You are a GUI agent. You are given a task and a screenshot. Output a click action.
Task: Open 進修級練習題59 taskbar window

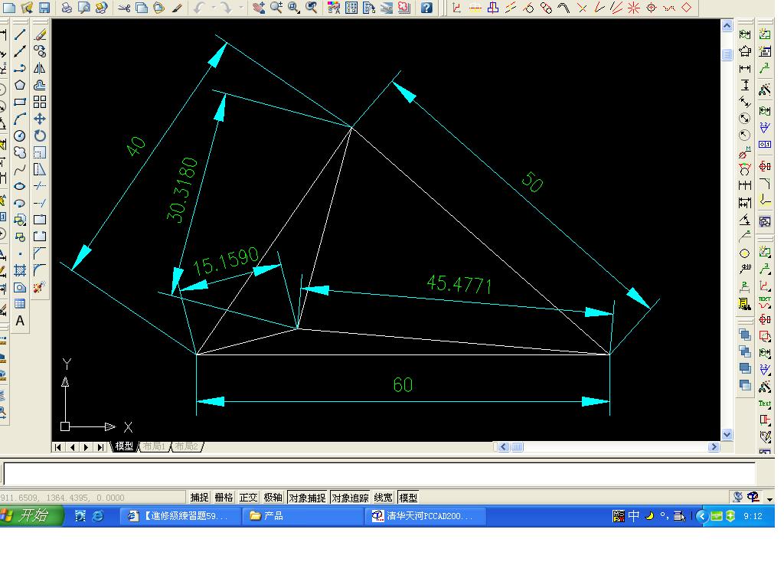point(180,515)
